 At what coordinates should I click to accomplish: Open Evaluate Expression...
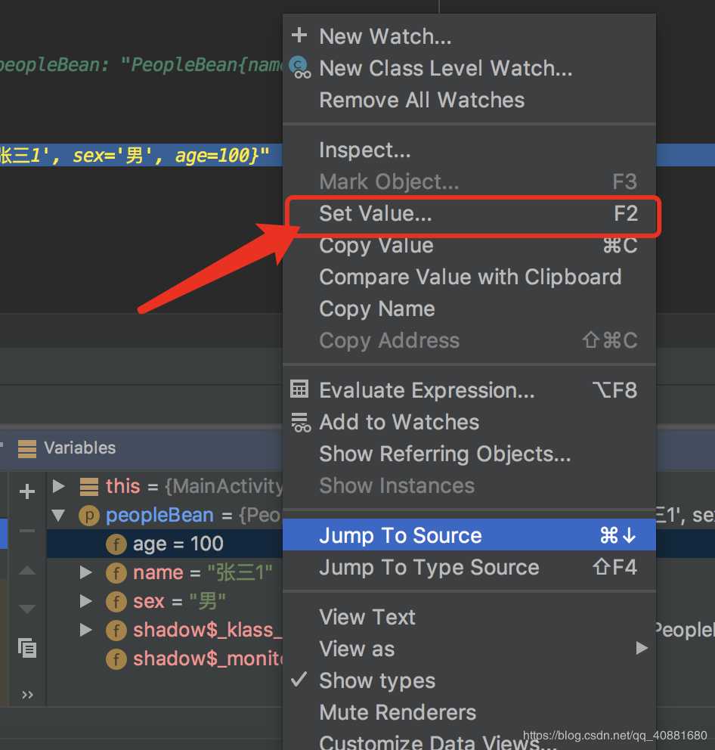(x=469, y=390)
